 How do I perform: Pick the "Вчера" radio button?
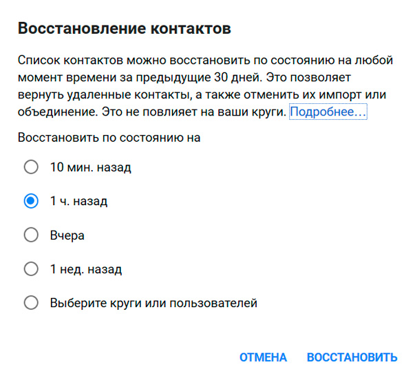[31, 235]
